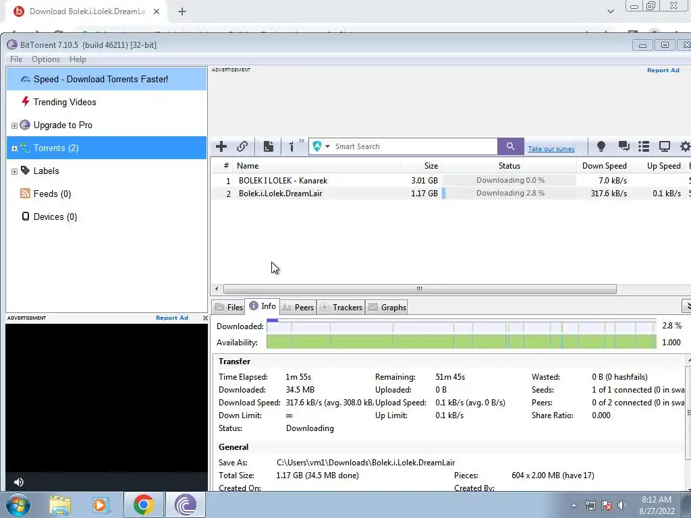Switch to the Files tab

(x=229, y=307)
